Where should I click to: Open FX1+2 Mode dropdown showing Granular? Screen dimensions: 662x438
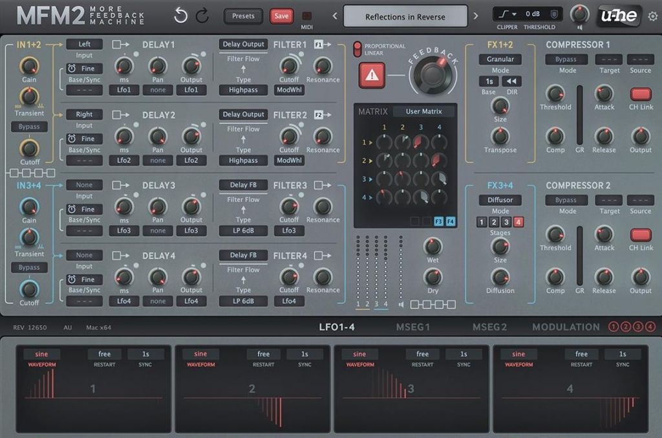click(500, 59)
